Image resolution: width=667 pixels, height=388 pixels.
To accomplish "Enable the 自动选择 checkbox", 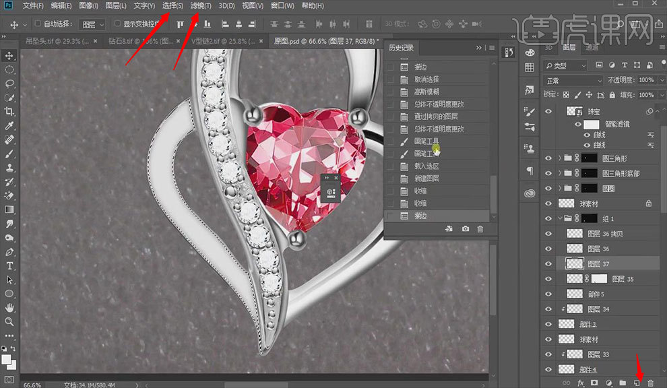I will click(38, 24).
